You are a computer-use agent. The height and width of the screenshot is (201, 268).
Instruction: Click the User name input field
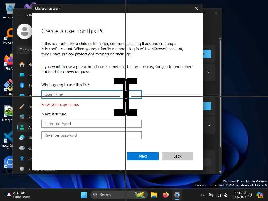91,94
